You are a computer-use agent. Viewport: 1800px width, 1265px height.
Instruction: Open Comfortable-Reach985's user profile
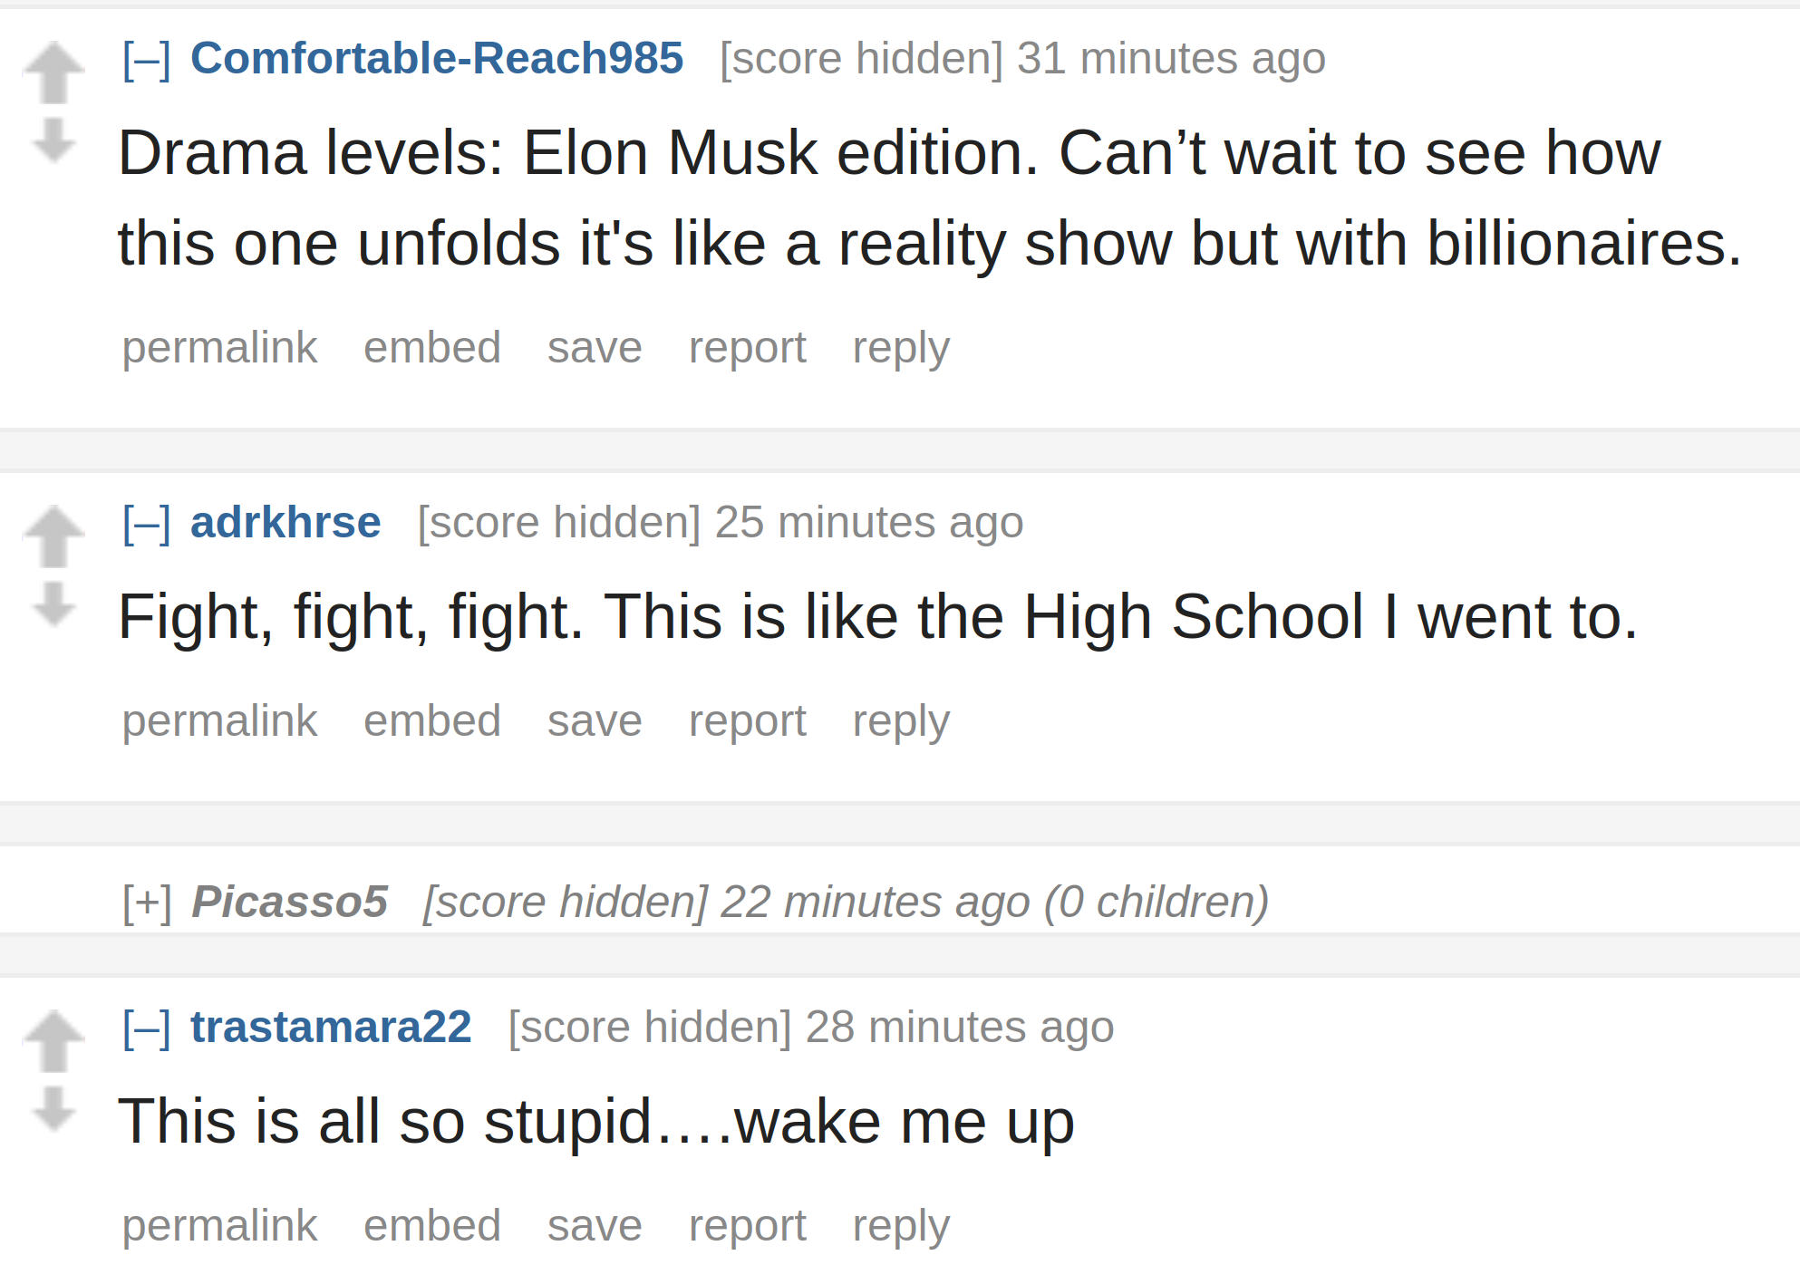(437, 58)
